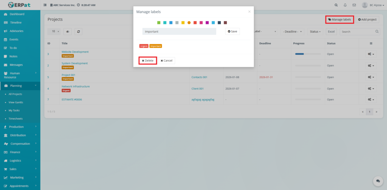Viewport: 387px width, 190px height.
Task: Toggle column visibility eye button
Action: pyautogui.click(x=67, y=32)
